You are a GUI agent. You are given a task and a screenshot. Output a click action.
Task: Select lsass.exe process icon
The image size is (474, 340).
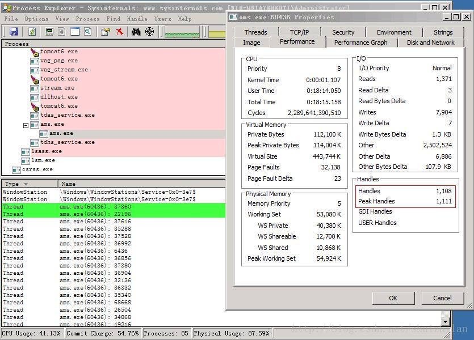(x=26, y=152)
